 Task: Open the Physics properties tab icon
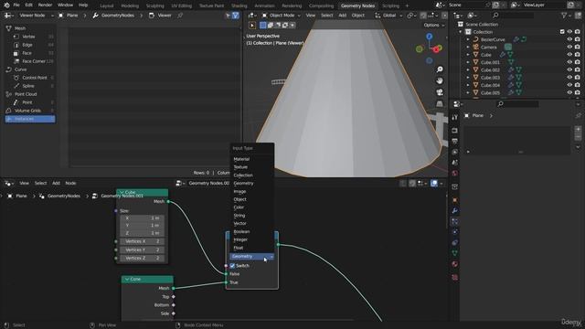(x=454, y=232)
